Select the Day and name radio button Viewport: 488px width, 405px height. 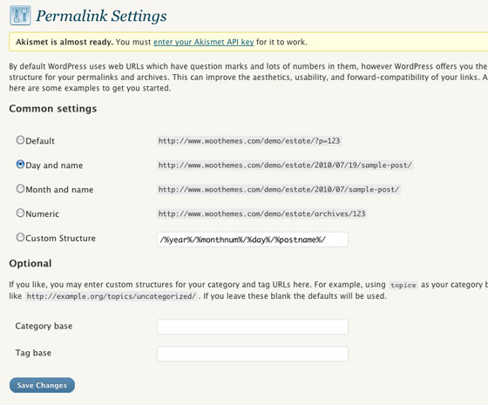tap(20, 165)
